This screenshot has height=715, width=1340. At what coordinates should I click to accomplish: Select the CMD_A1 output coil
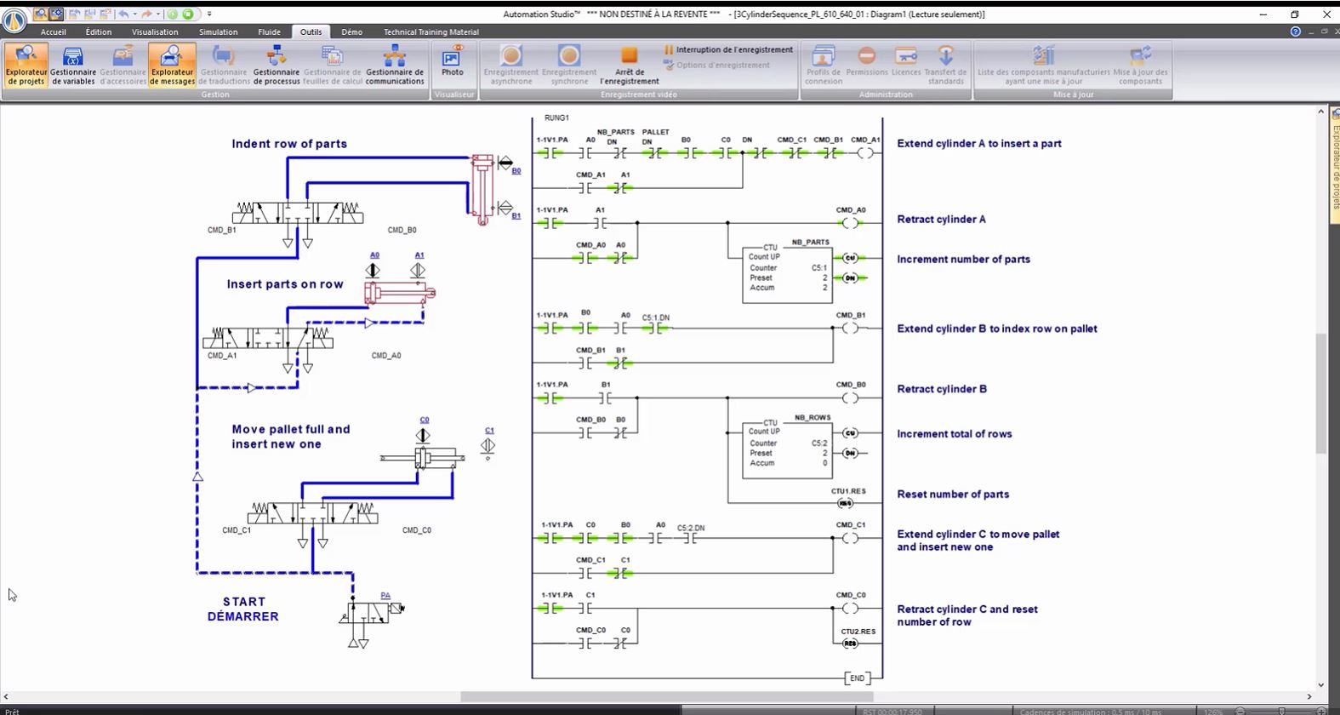[864, 153]
